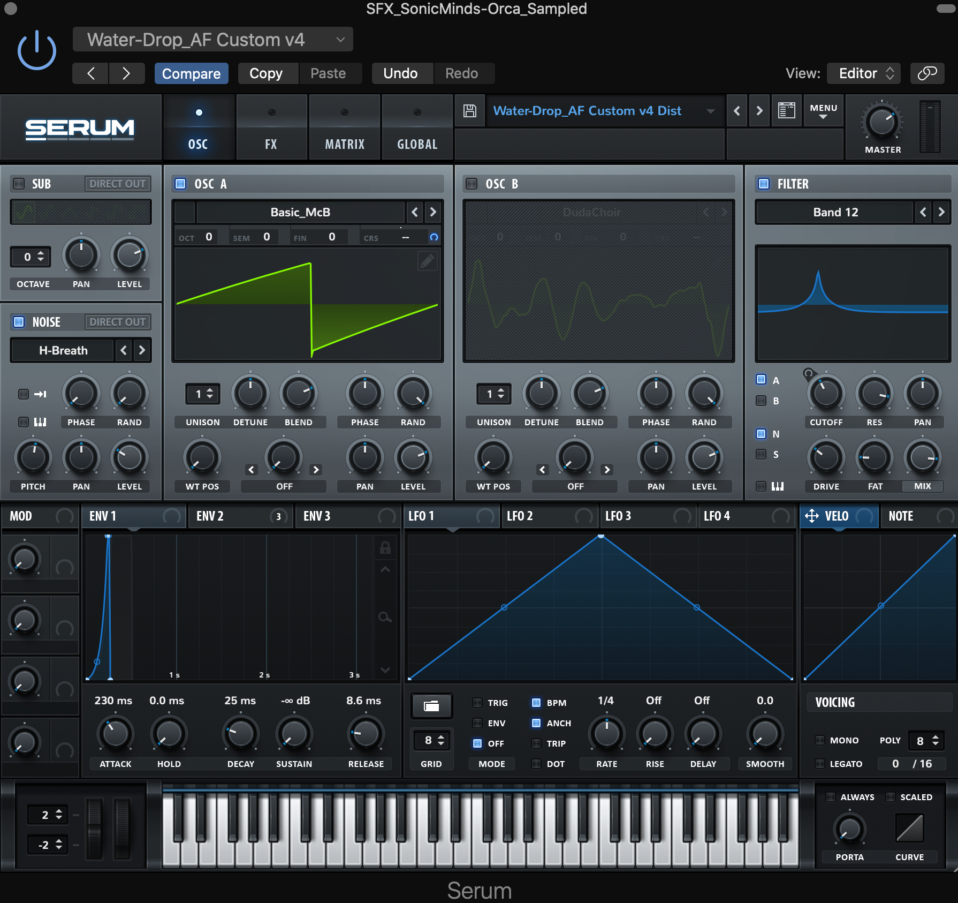Screen dimensions: 958x903
Task: Click the POLY voice count stepper
Action: [927, 741]
